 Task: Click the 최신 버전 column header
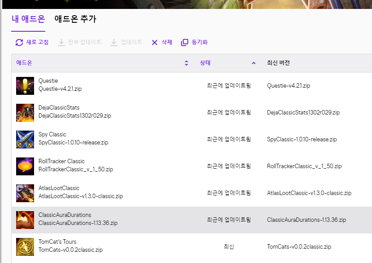click(x=278, y=63)
